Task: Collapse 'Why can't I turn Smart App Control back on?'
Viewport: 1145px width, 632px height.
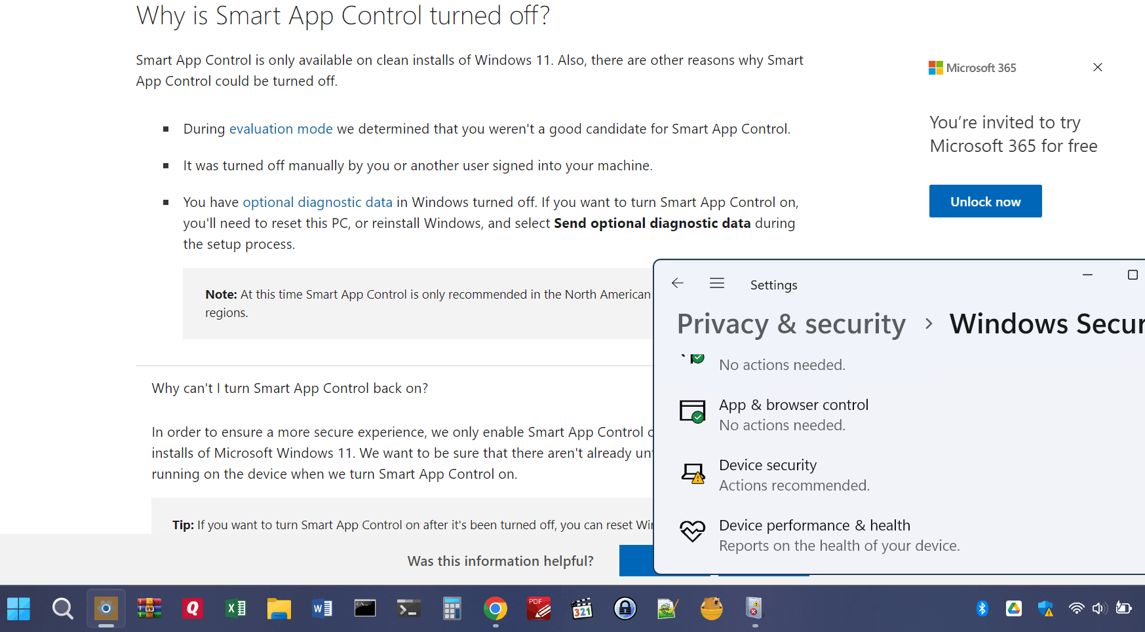Action: [290, 388]
